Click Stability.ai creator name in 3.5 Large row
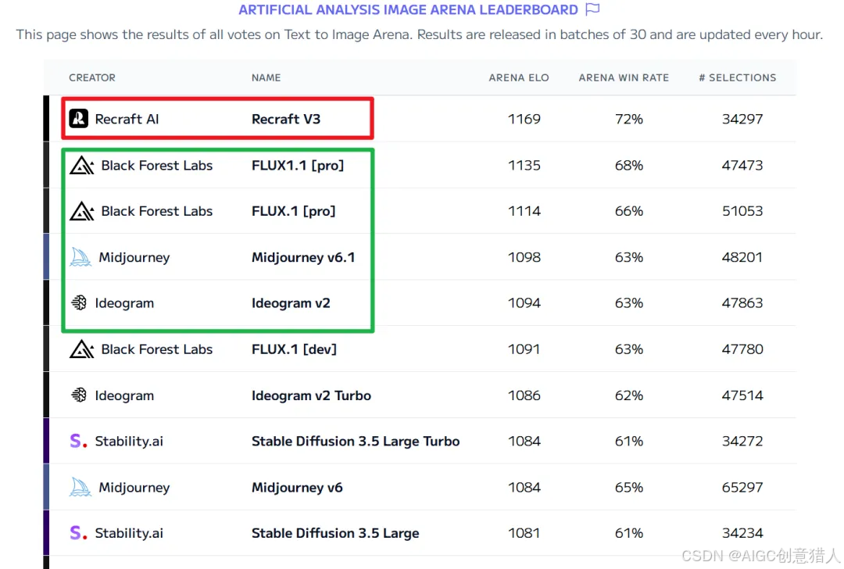This screenshot has width=844, height=569. [129, 533]
